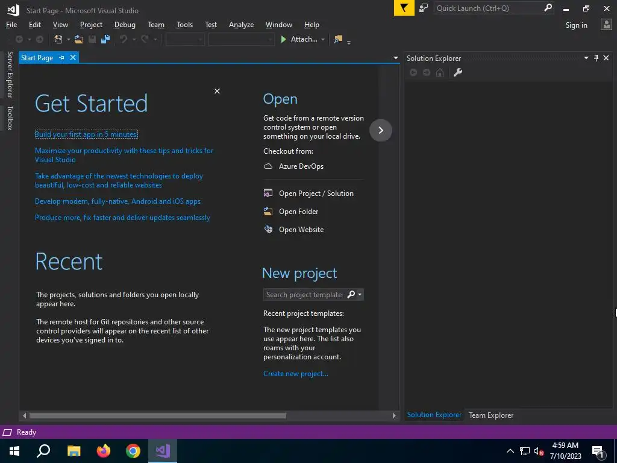617x463 pixels.
Task: Close the Start Page tab
Action: click(x=73, y=57)
